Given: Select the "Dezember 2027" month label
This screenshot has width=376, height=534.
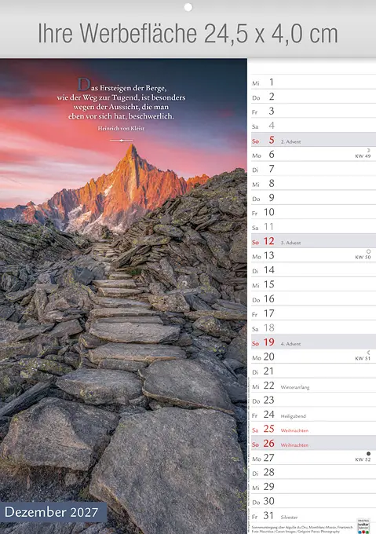Looking at the screenshot, I should pos(51,512).
